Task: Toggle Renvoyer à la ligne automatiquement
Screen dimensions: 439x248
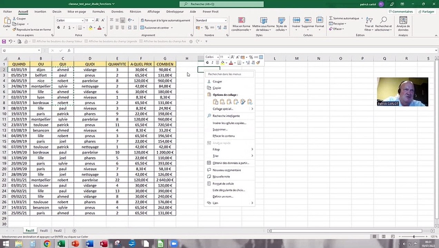Action: (165, 20)
